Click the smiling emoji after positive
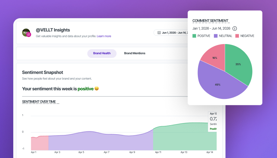This screenshot has width=277, height=158. pyautogui.click(x=97, y=88)
